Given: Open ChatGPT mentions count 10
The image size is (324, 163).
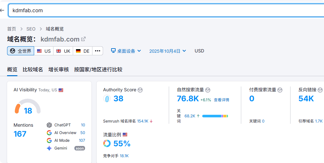Looking at the screenshot, I should (83, 125).
